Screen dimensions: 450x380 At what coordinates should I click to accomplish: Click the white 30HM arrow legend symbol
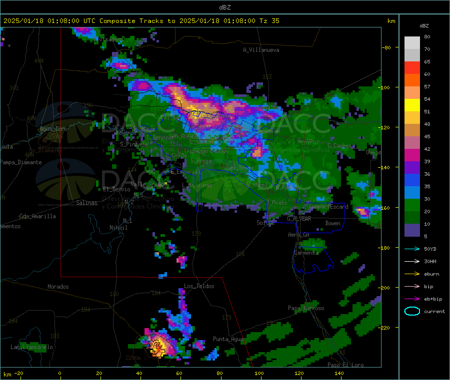point(412,261)
